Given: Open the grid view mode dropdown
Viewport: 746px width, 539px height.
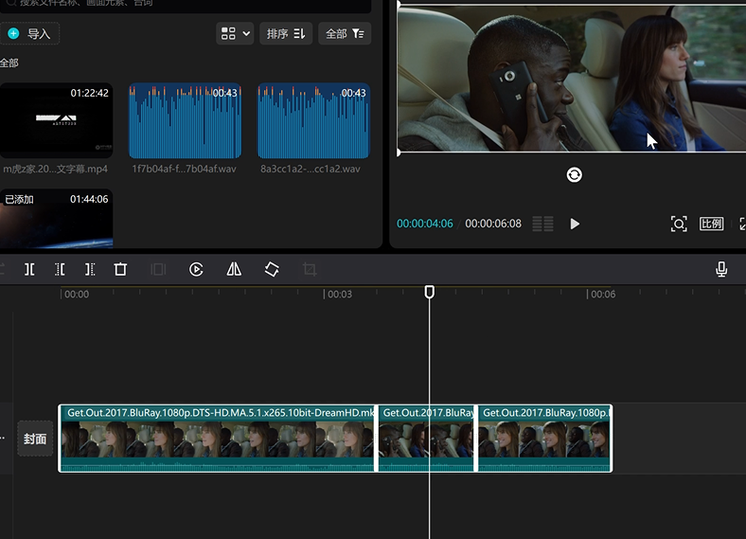Looking at the screenshot, I should click(x=236, y=34).
